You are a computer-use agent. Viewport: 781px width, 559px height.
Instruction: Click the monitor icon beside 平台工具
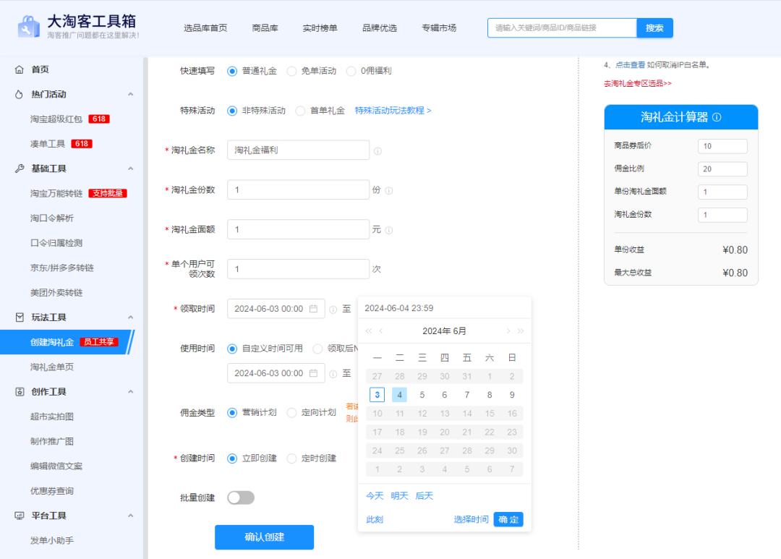(x=20, y=516)
